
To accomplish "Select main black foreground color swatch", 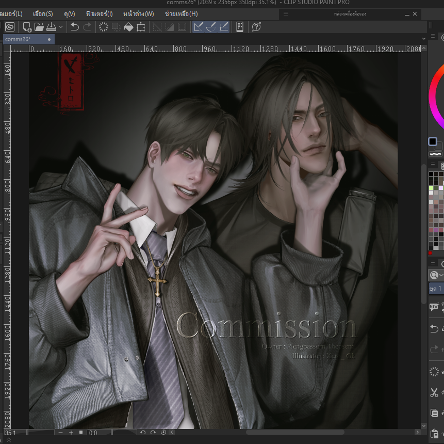I will coord(432,141).
